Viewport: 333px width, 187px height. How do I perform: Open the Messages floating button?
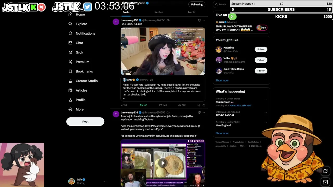(x=325, y=182)
